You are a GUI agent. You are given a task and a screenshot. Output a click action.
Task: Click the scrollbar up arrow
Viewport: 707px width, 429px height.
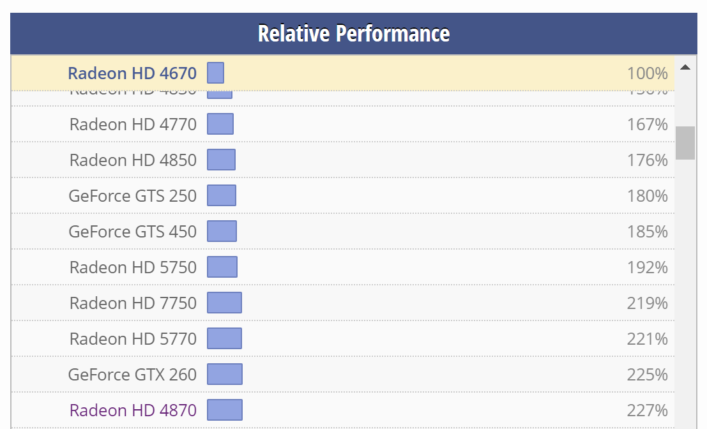tap(685, 67)
